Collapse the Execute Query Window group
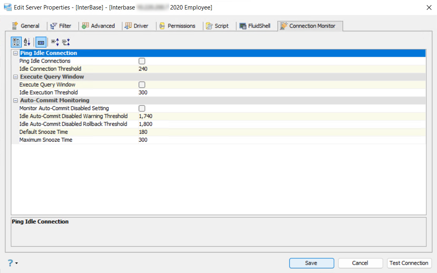 click(x=16, y=77)
